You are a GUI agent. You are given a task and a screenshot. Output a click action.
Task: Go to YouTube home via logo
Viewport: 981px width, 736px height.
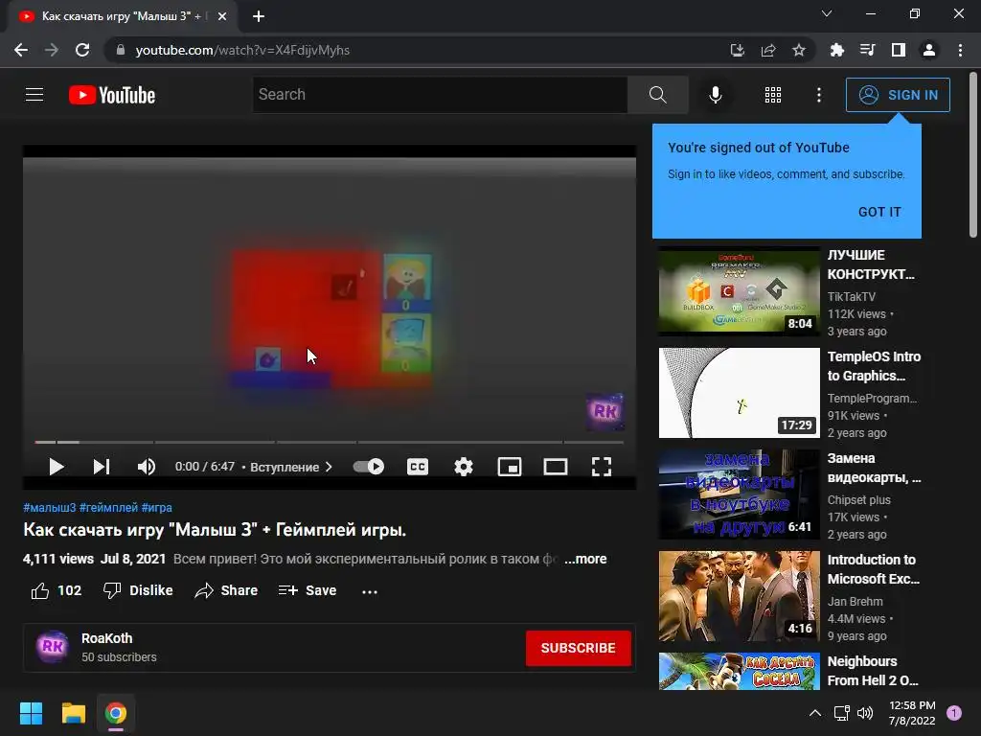[x=112, y=95]
